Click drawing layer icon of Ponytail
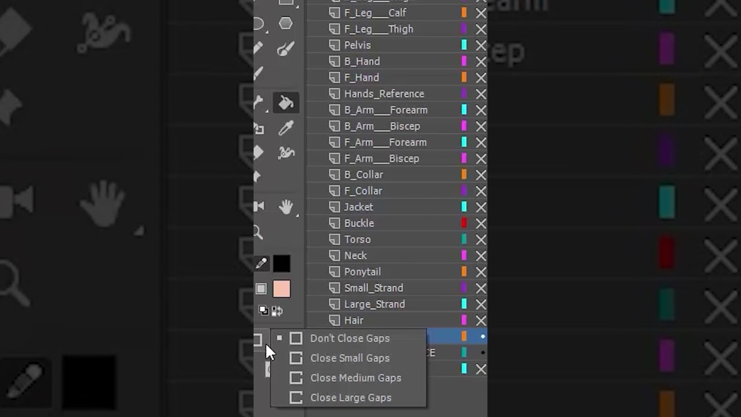 pyautogui.click(x=335, y=272)
